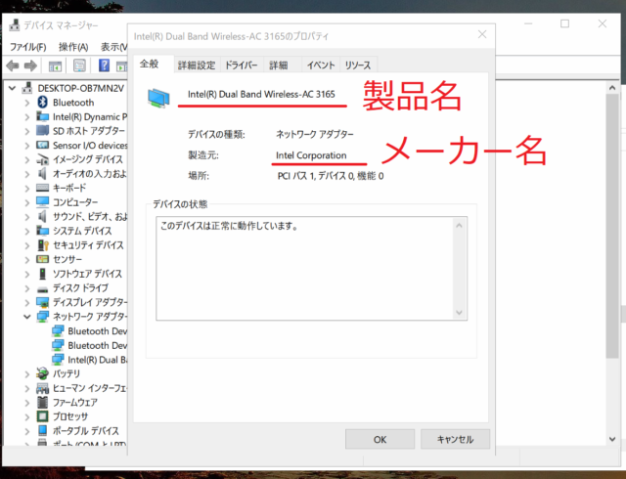Screen dimensions: 626x479
Task: Switch to the イベント tab
Action: [321, 65]
